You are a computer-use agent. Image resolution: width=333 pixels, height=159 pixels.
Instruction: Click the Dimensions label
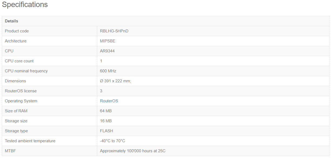(15, 81)
